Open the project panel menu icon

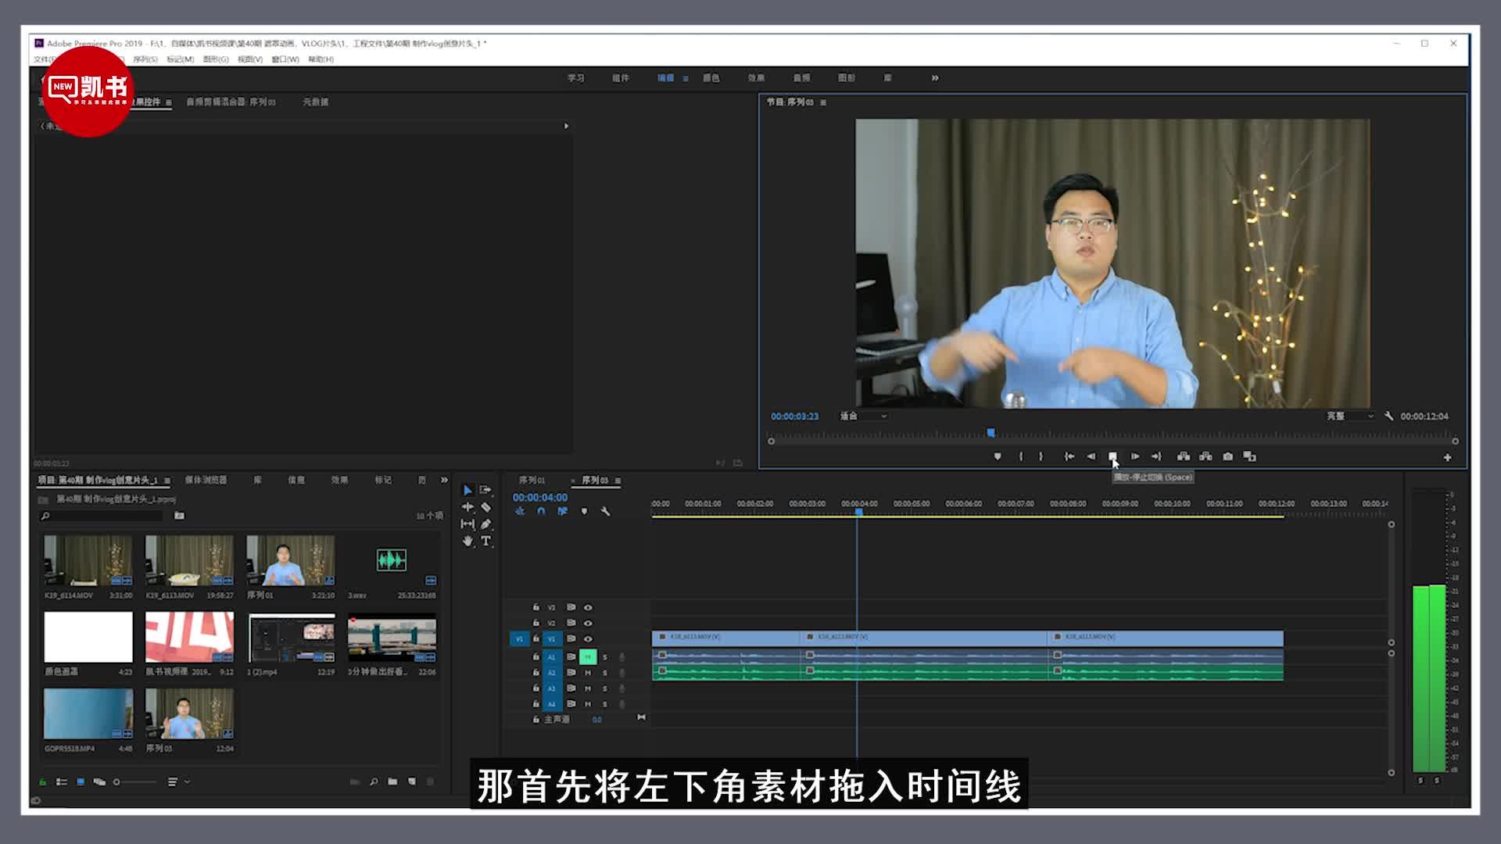(167, 481)
